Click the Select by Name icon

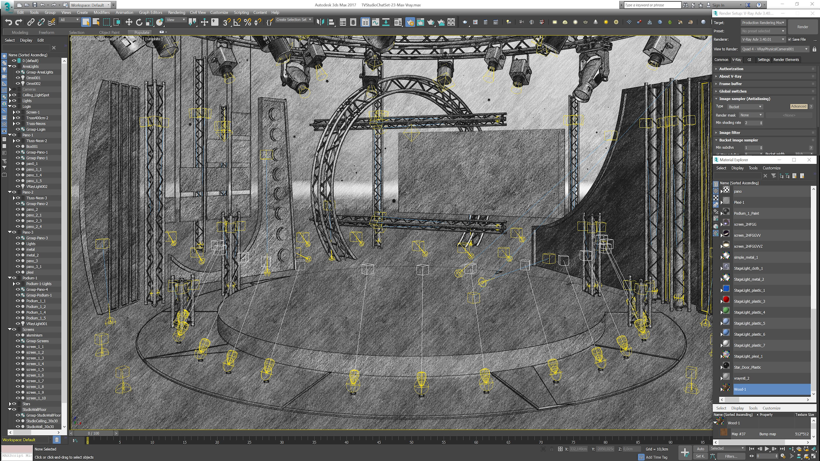point(96,22)
